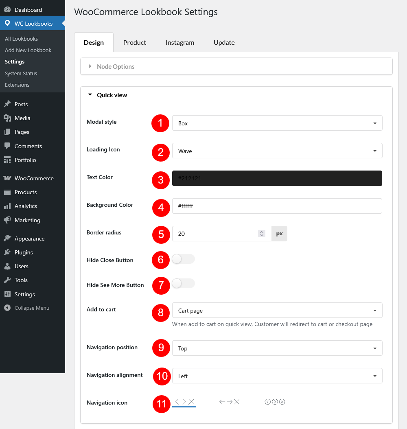This screenshot has width=407, height=429.
Task: Click the Tools wrench icon
Action: coord(7,280)
